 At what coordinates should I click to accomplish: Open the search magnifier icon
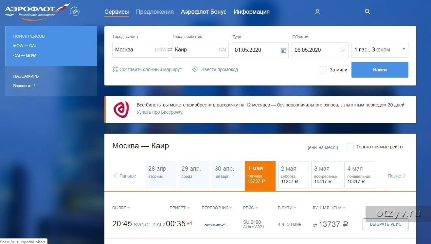[x=368, y=12]
